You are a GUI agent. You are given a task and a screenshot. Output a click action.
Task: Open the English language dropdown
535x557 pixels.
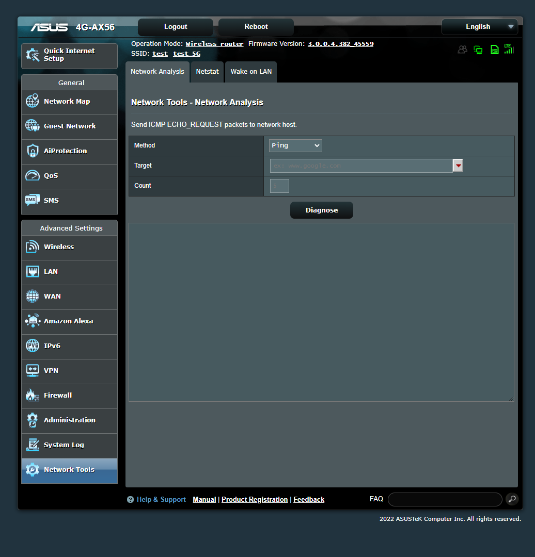click(480, 27)
